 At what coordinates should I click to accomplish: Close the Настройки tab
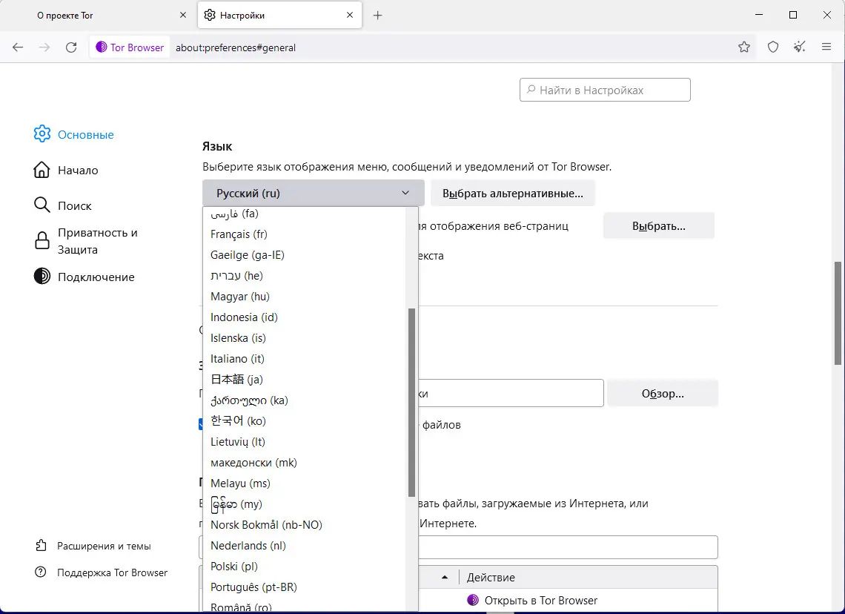coord(350,15)
